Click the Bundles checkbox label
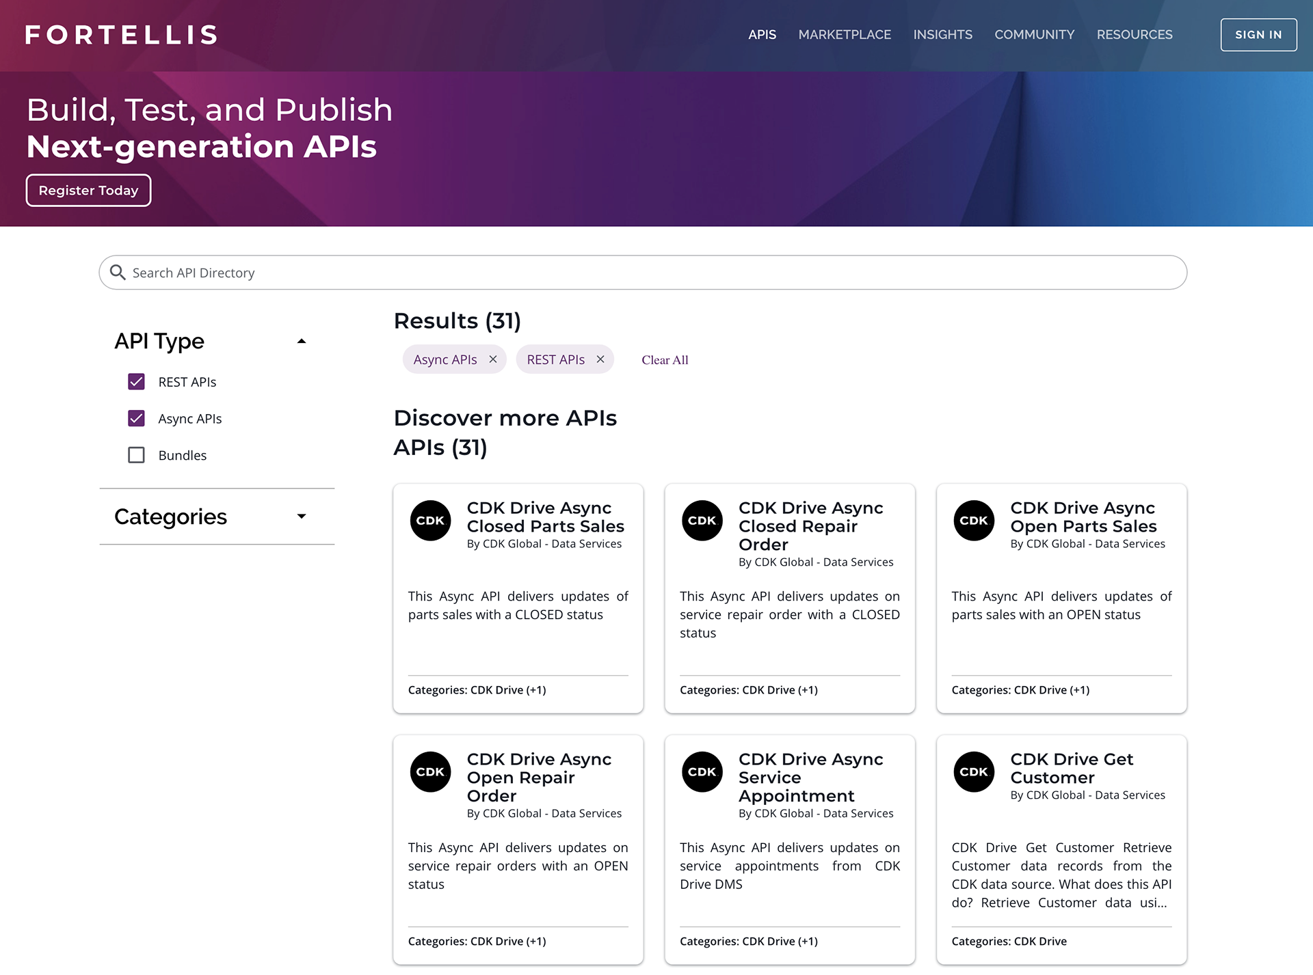The width and height of the screenshot is (1313, 975). pyautogui.click(x=183, y=455)
